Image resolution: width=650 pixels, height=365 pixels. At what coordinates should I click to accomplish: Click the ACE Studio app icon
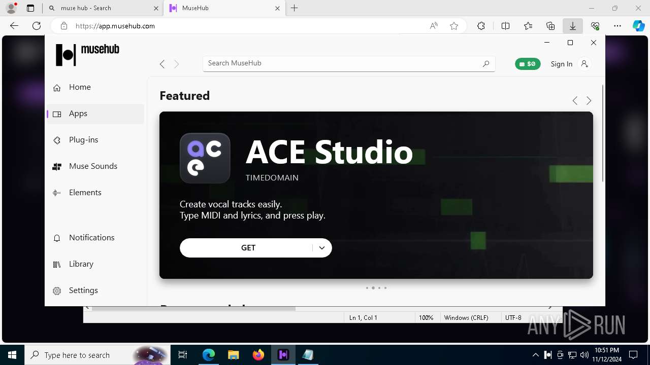[x=205, y=158]
